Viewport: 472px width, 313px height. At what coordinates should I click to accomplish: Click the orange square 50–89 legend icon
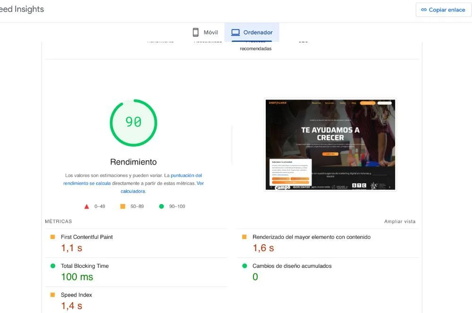[123, 206]
